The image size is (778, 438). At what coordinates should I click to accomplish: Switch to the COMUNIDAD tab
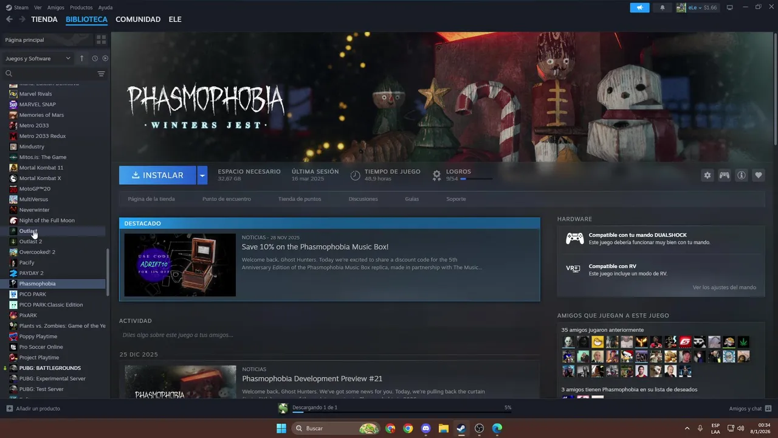(138, 19)
